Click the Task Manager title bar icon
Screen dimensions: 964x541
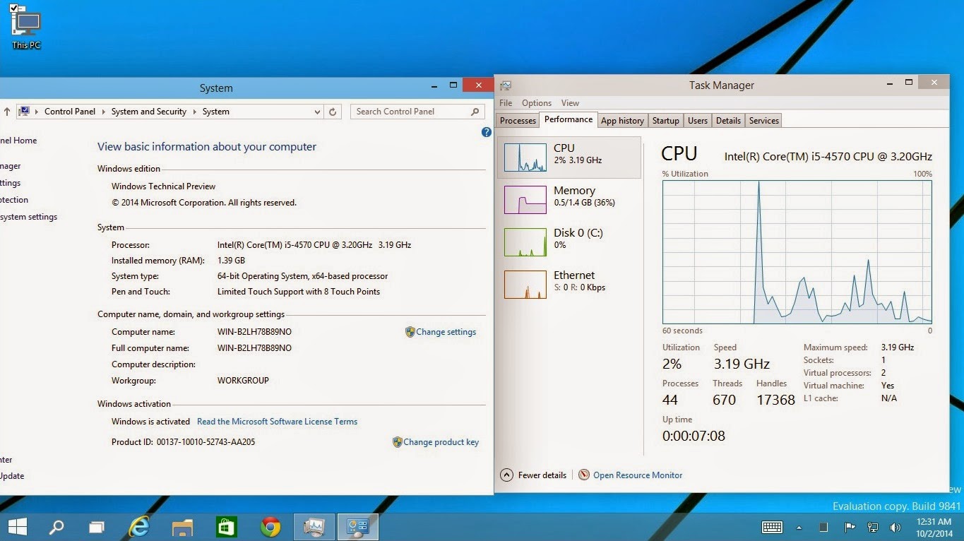506,85
